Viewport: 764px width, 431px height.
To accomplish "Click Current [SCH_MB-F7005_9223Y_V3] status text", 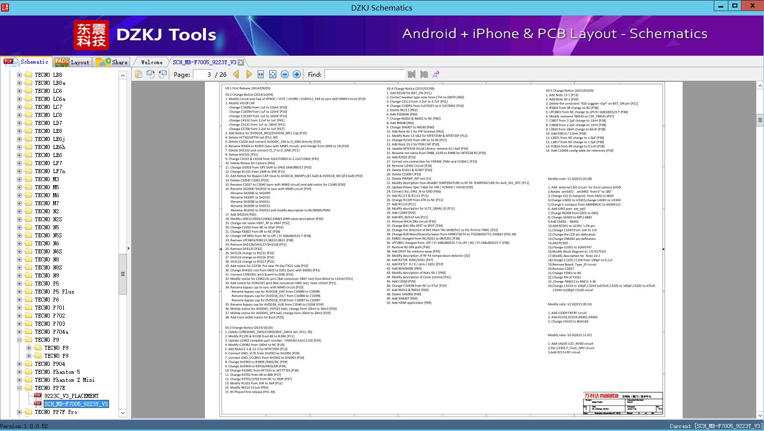I will point(716,426).
